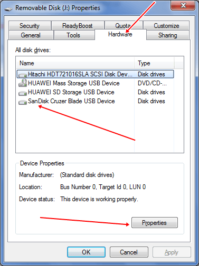The image size is (199, 266).
Task: Sort drives by Type column header
Action: [154, 63]
